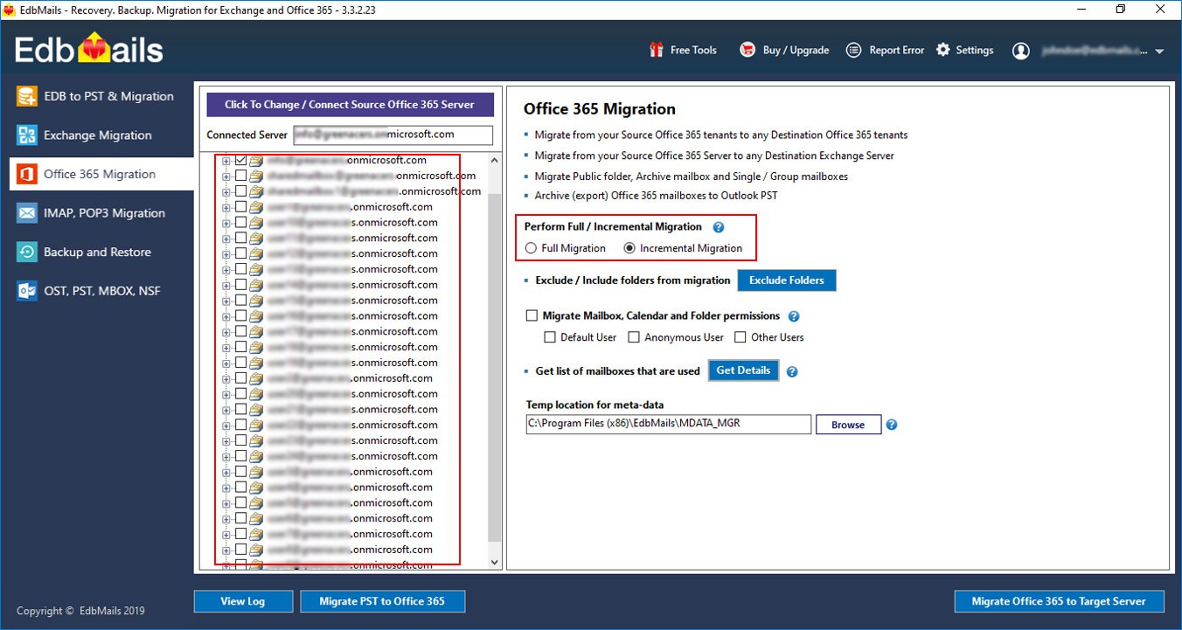Click the Buy / Upgrade cart icon
Image resolution: width=1182 pixels, height=630 pixels.
click(747, 50)
